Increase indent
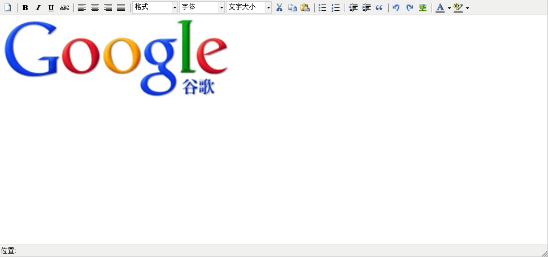Image resolution: width=548 pixels, height=257 pixels. [x=366, y=7]
